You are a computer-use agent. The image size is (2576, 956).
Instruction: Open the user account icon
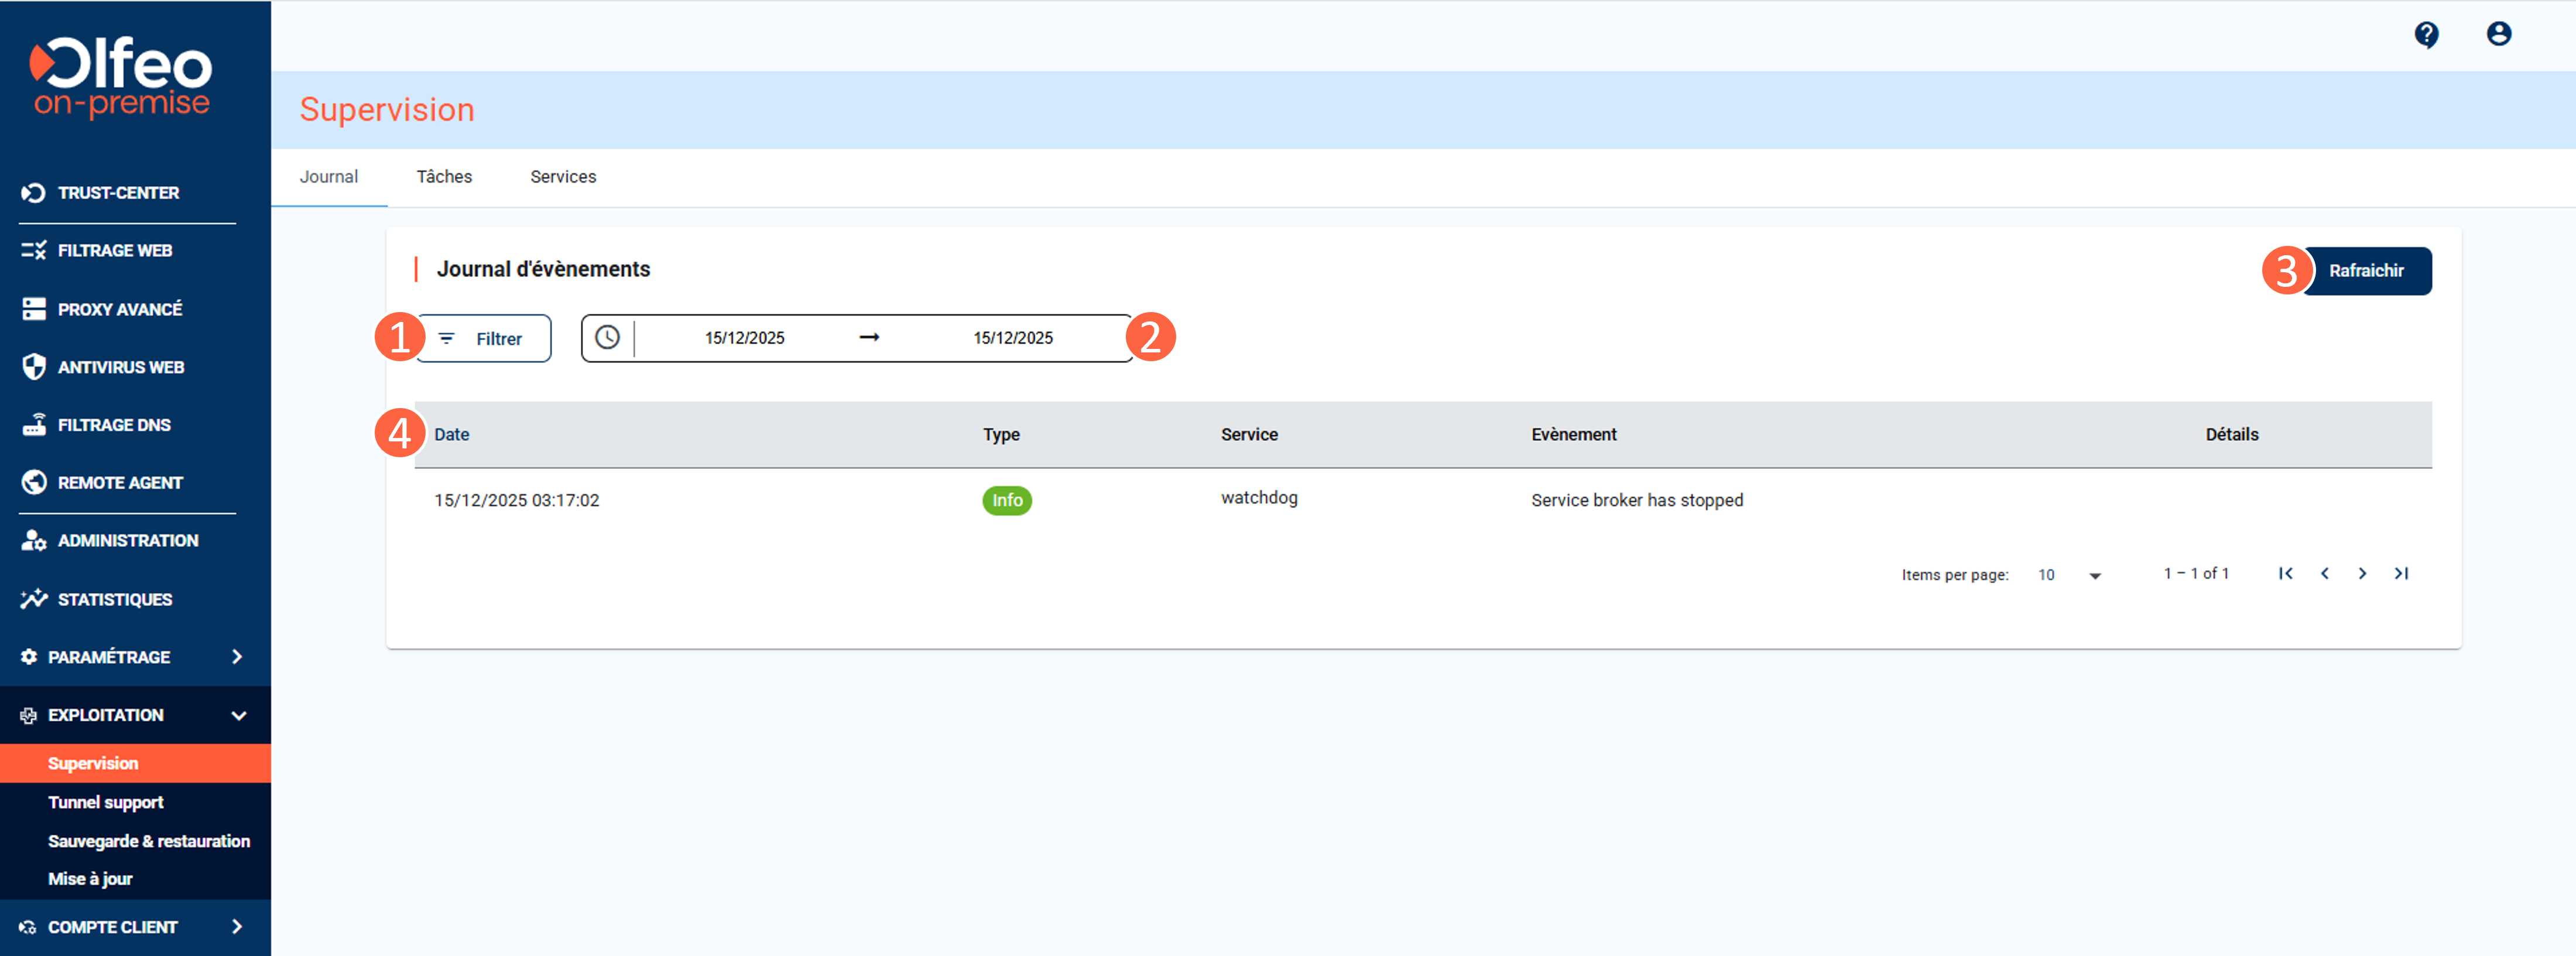[2498, 35]
